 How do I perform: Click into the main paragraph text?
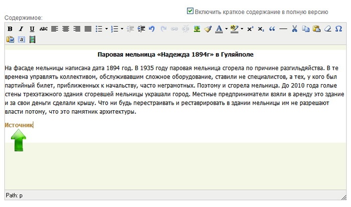click(x=174, y=90)
